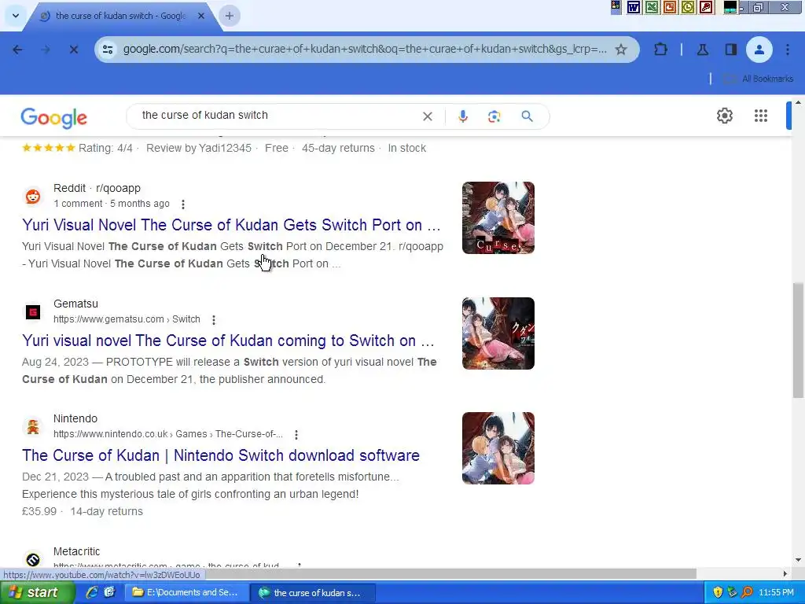Screen dimensions: 805x604
Task: Select the 'the curse of kudan switch' tab
Action: [120, 16]
